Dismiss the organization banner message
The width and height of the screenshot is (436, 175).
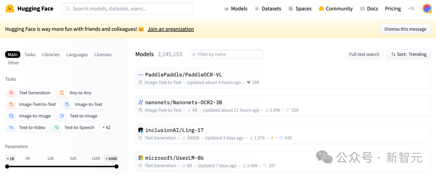click(405, 29)
